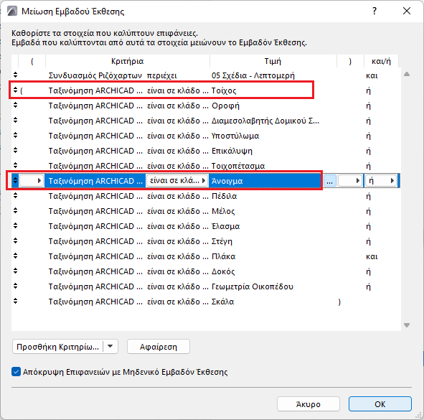Click the 'και' cell in the Πλάκα row
The image size is (424, 420).
[372, 256]
